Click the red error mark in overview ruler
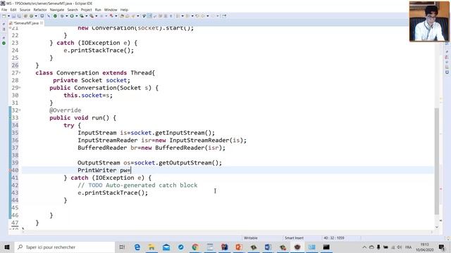Image resolution: width=451 pixels, height=253 pixels. coord(441,189)
